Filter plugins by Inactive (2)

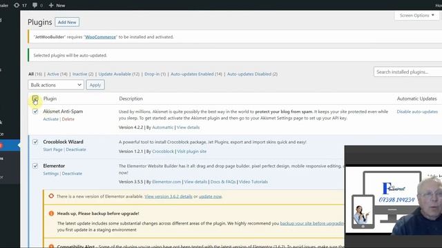pos(83,74)
